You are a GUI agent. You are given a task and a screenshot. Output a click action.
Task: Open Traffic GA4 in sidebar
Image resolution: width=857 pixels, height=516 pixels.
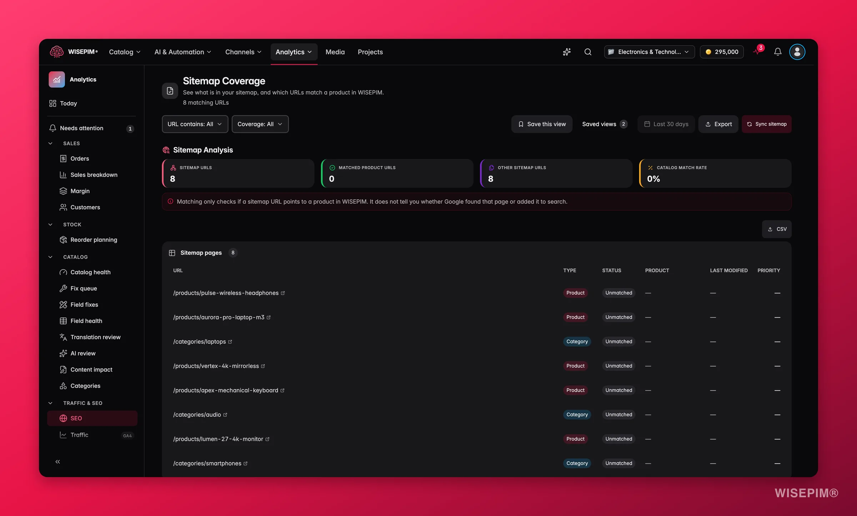pos(92,435)
